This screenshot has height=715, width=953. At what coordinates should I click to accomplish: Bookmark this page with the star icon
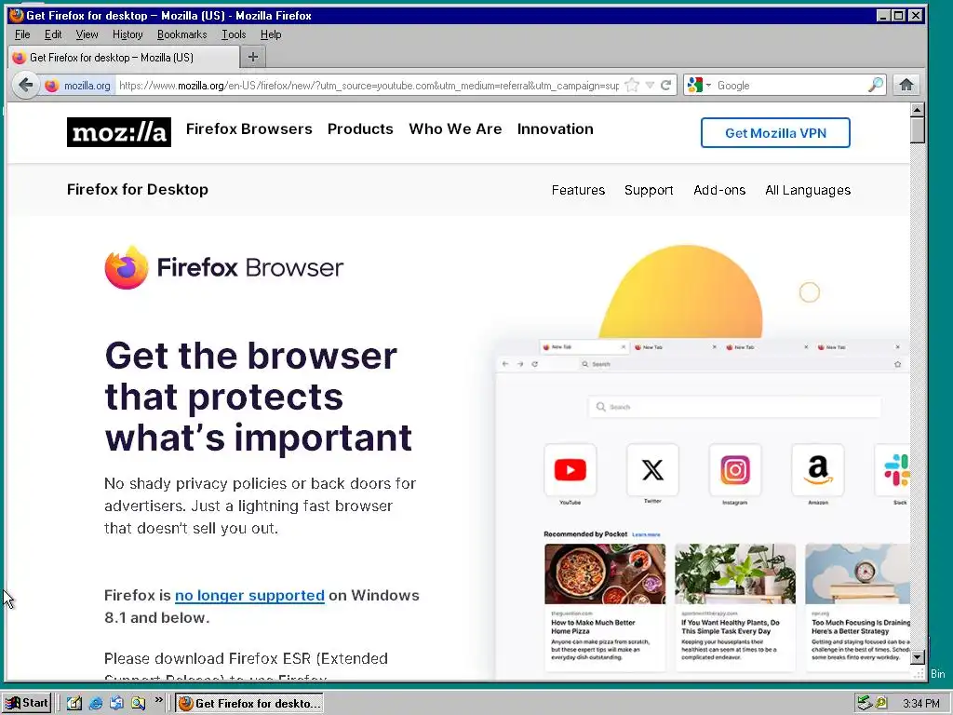(x=632, y=85)
